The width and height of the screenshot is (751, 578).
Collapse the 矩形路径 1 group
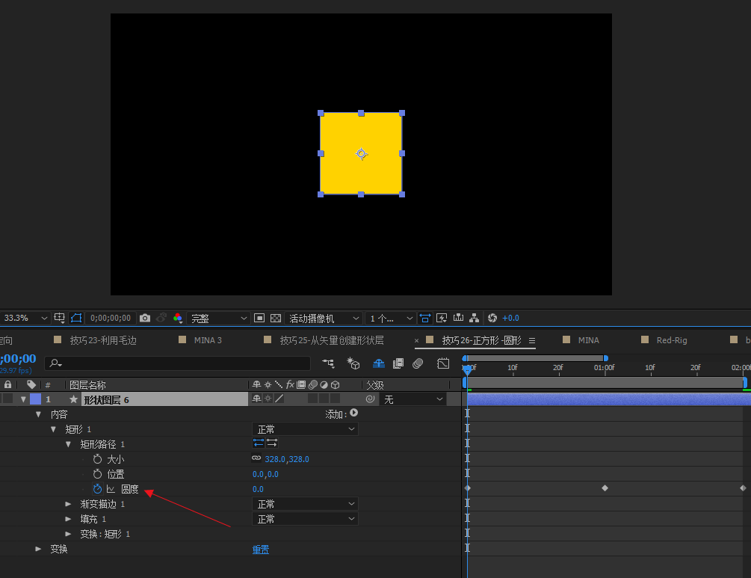click(68, 444)
